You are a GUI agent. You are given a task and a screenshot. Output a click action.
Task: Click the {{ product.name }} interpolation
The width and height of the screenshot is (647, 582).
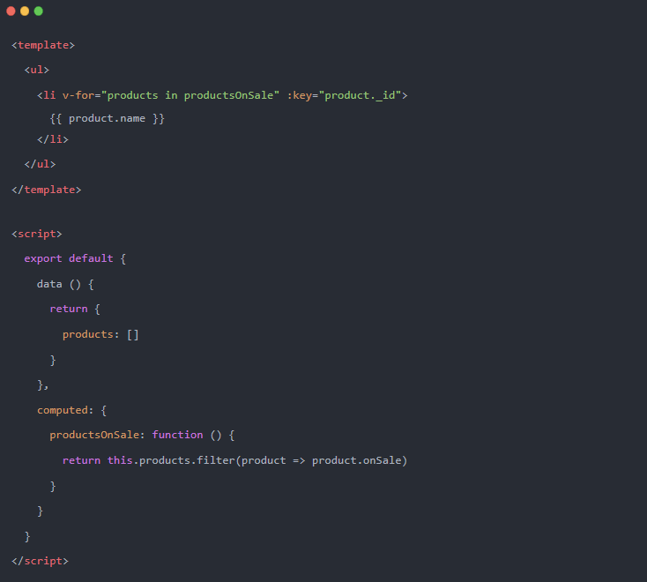coord(108,118)
